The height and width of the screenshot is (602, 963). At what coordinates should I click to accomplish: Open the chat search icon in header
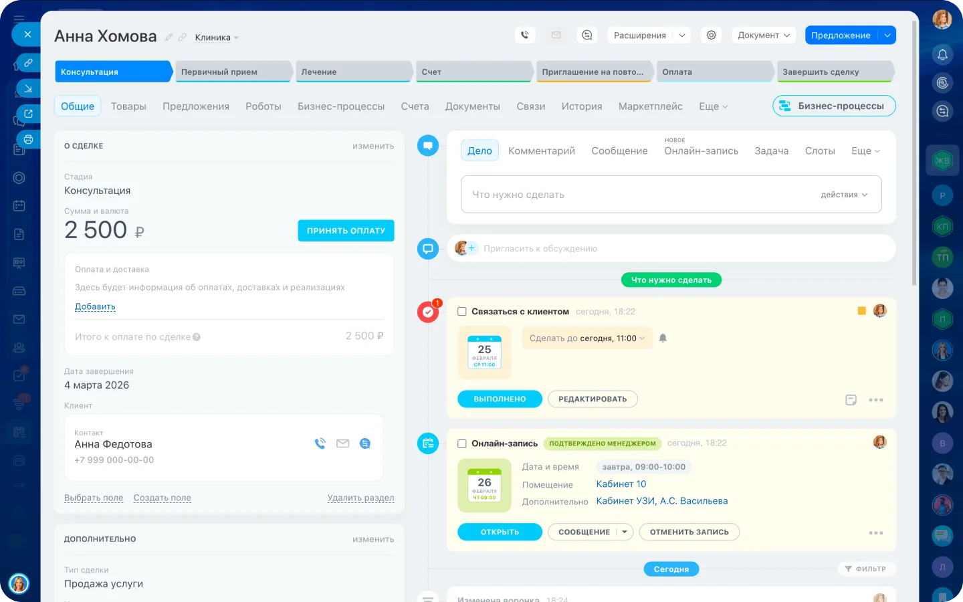click(587, 35)
